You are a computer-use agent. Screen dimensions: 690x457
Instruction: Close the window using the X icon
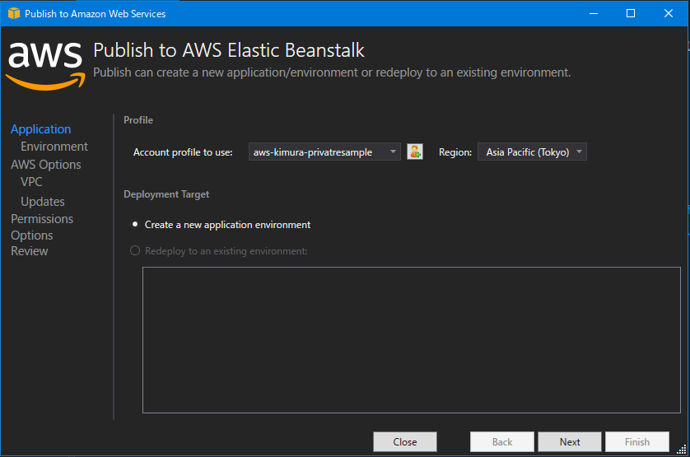(669, 14)
